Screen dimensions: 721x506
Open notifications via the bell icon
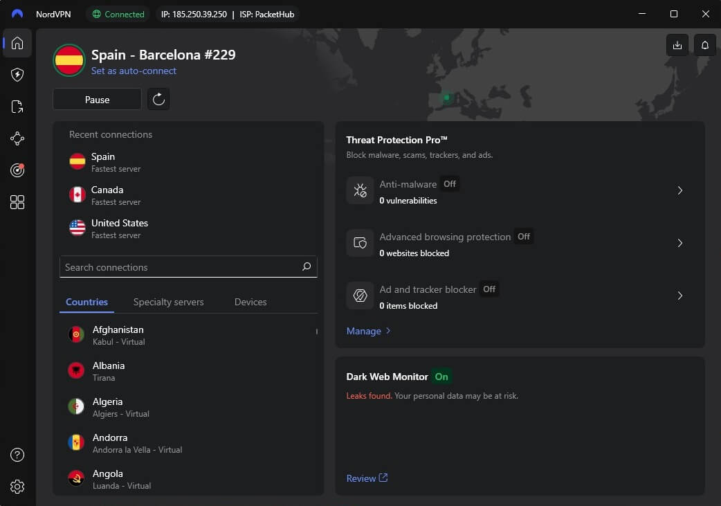click(704, 44)
